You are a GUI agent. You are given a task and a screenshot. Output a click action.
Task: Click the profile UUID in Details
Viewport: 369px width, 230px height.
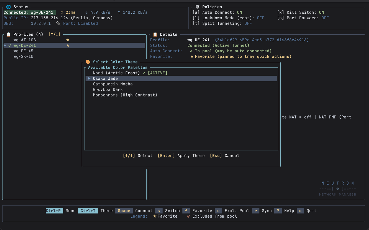[x=262, y=40]
